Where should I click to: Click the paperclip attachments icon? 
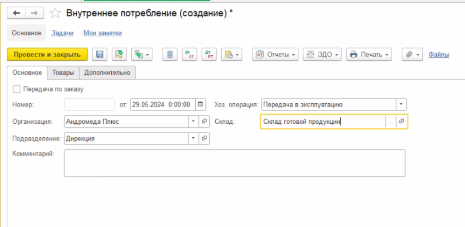click(412, 54)
